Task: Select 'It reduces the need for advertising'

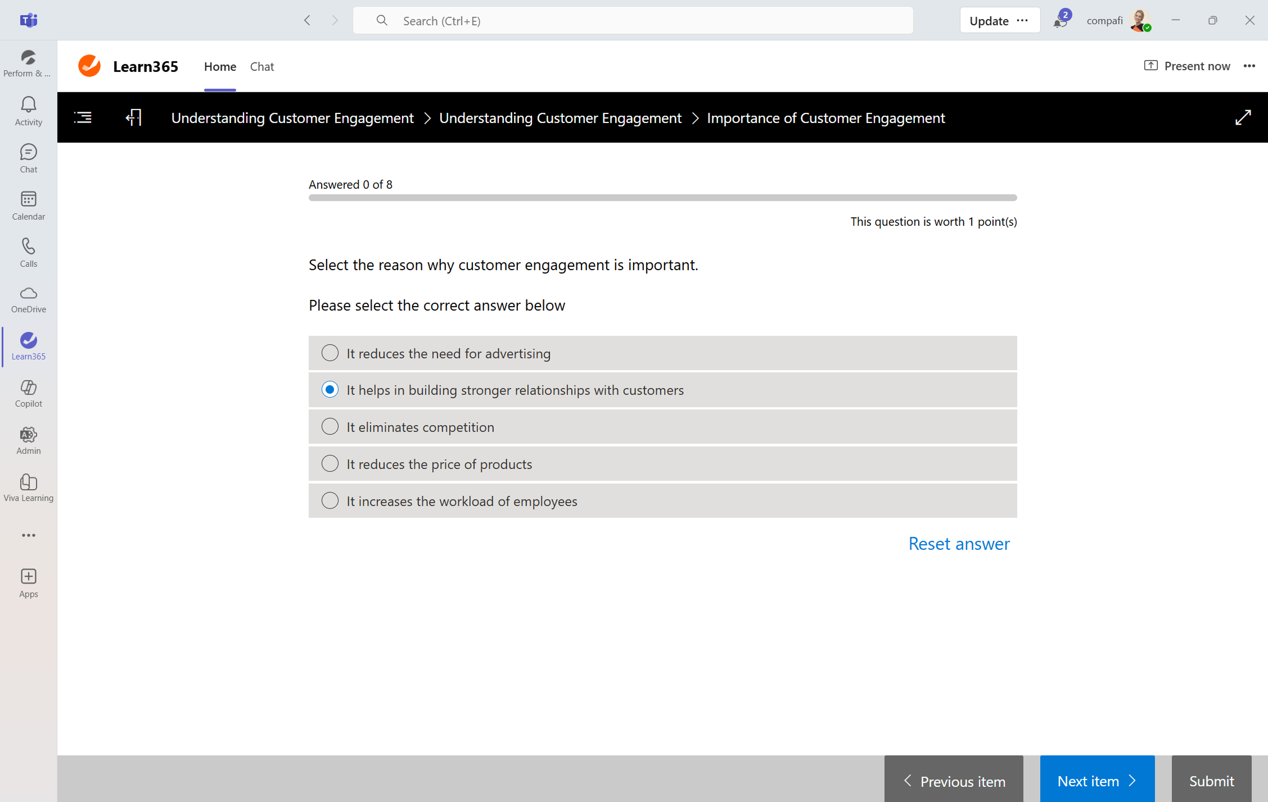Action: [662, 353]
